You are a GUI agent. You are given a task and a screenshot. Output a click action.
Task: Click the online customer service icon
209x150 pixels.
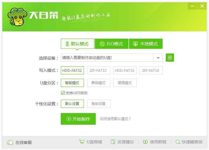point(10,142)
